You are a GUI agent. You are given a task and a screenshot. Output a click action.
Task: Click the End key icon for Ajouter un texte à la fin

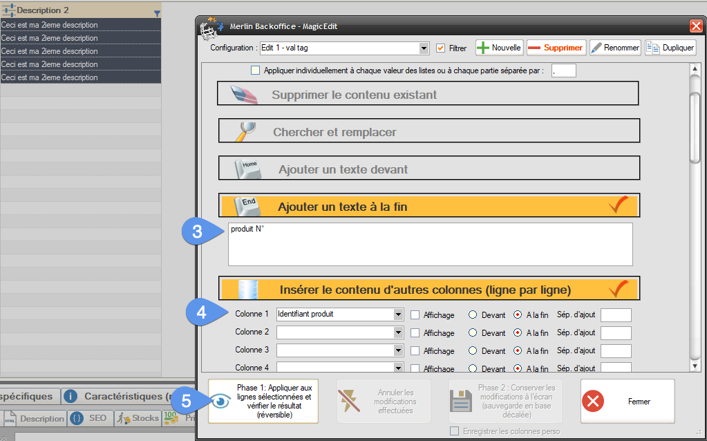pos(247,205)
